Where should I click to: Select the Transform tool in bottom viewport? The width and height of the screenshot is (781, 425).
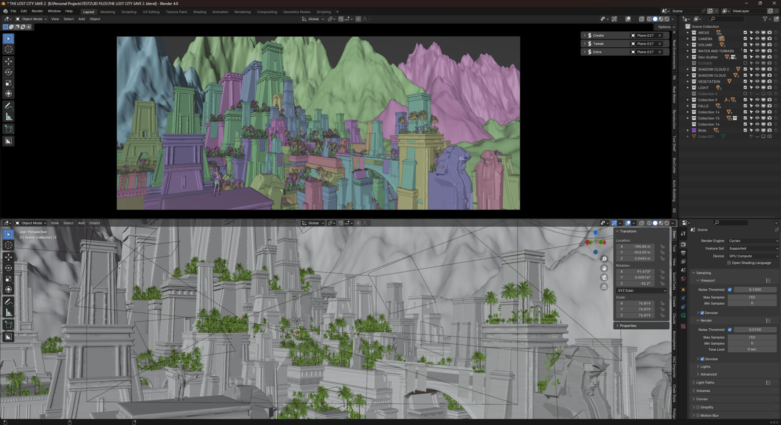[x=8, y=289]
